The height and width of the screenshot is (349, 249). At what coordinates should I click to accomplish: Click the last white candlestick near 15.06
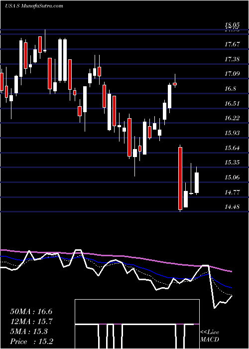point(197,182)
